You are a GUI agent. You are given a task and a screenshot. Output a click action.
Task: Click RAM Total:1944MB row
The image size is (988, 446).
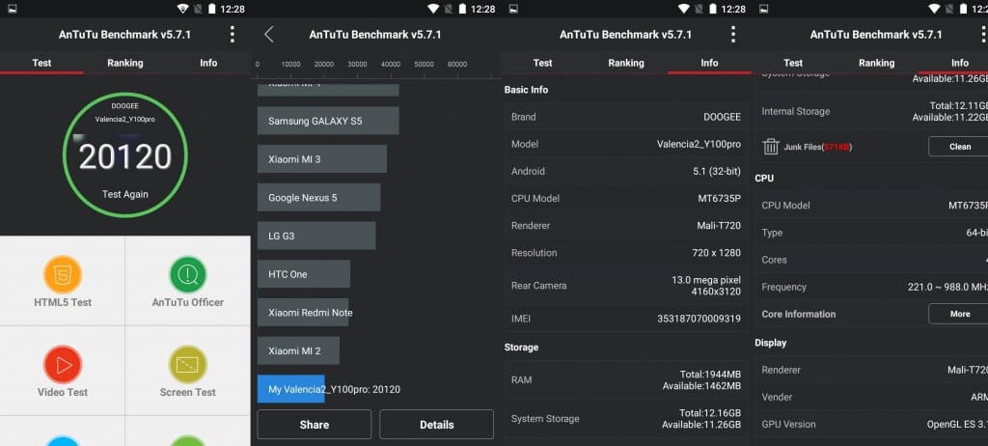(x=626, y=379)
